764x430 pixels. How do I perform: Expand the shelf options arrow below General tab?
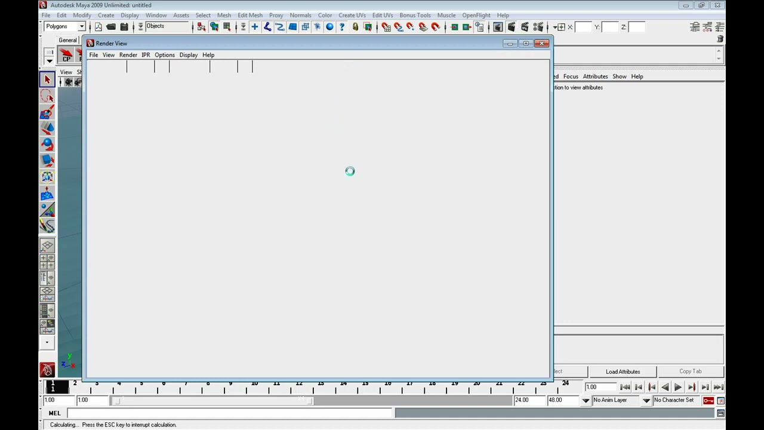50,60
